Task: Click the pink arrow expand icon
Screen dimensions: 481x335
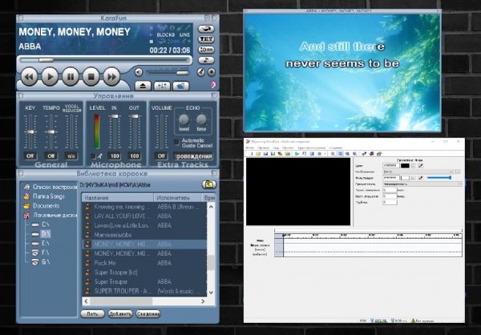Action: tap(213, 84)
